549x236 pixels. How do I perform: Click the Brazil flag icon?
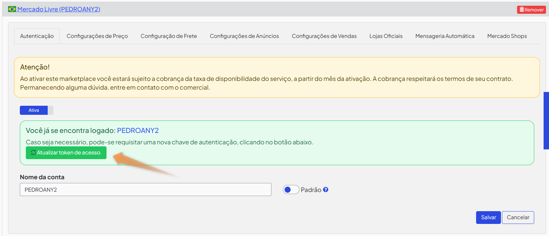point(12,9)
